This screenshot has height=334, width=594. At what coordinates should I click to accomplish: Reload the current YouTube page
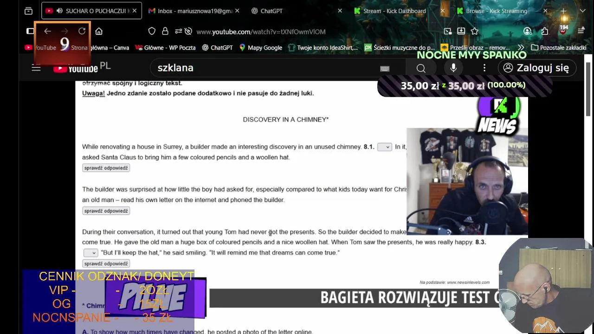(x=82, y=31)
